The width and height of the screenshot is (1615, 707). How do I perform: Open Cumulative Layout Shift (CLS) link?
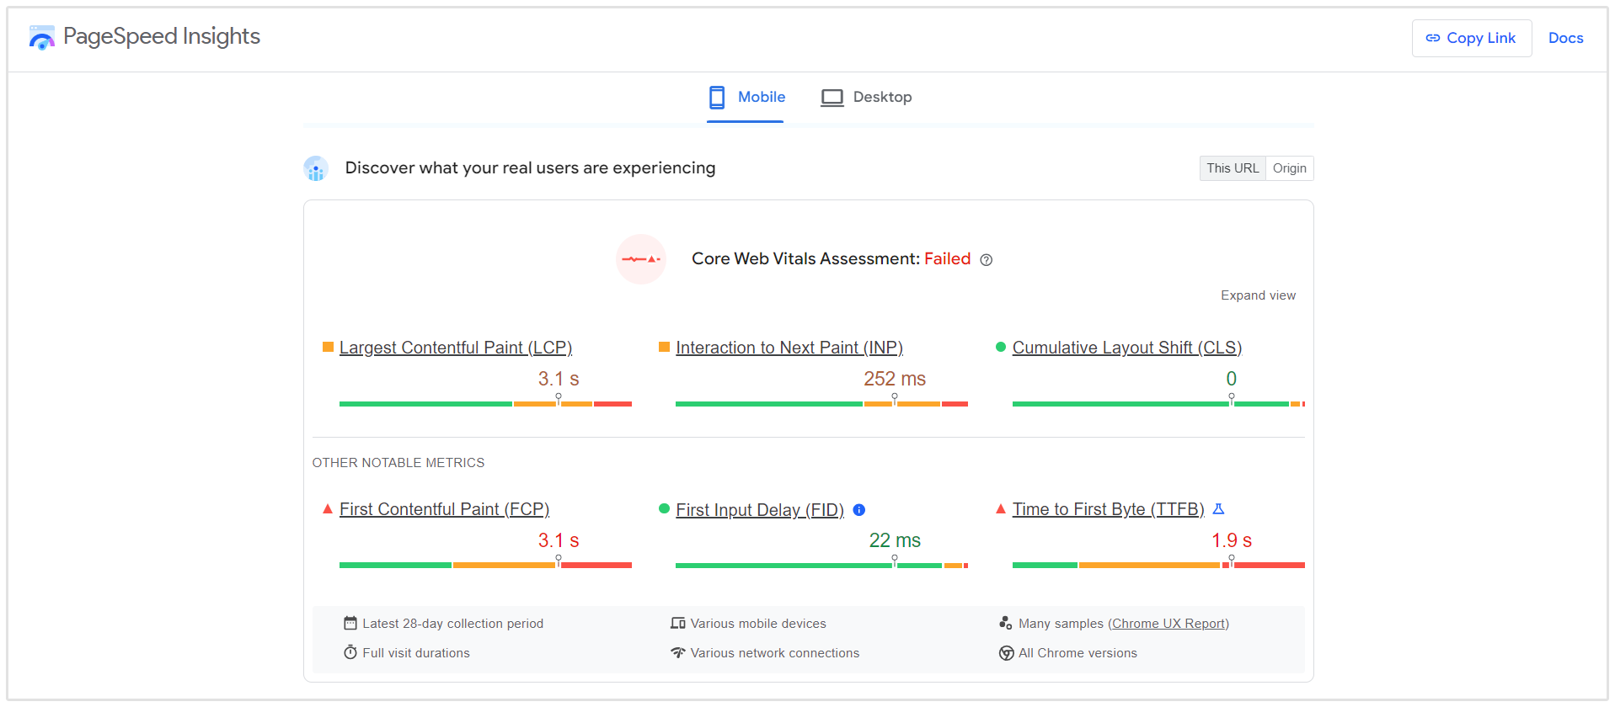1126,348
